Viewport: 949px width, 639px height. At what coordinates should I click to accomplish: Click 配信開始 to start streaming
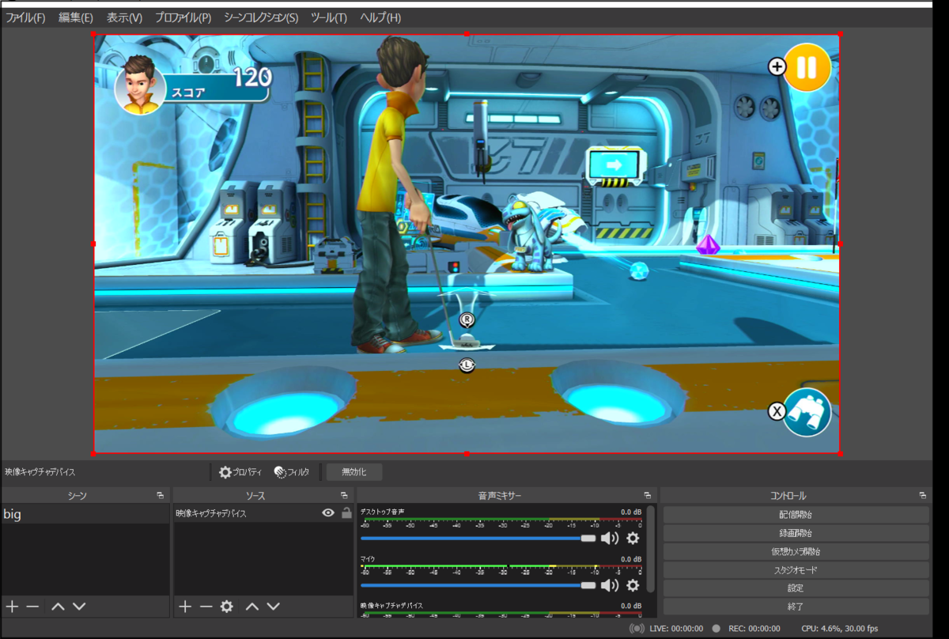(x=796, y=515)
